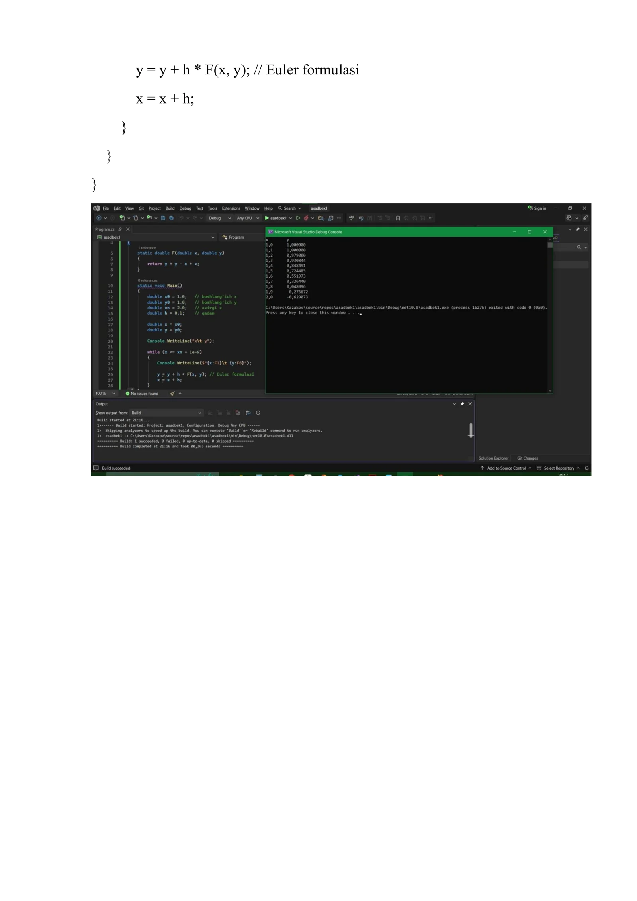This screenshot has height=901, width=637.
Task: Toggle bookmark with the bookmark icon
Action: coord(398,218)
